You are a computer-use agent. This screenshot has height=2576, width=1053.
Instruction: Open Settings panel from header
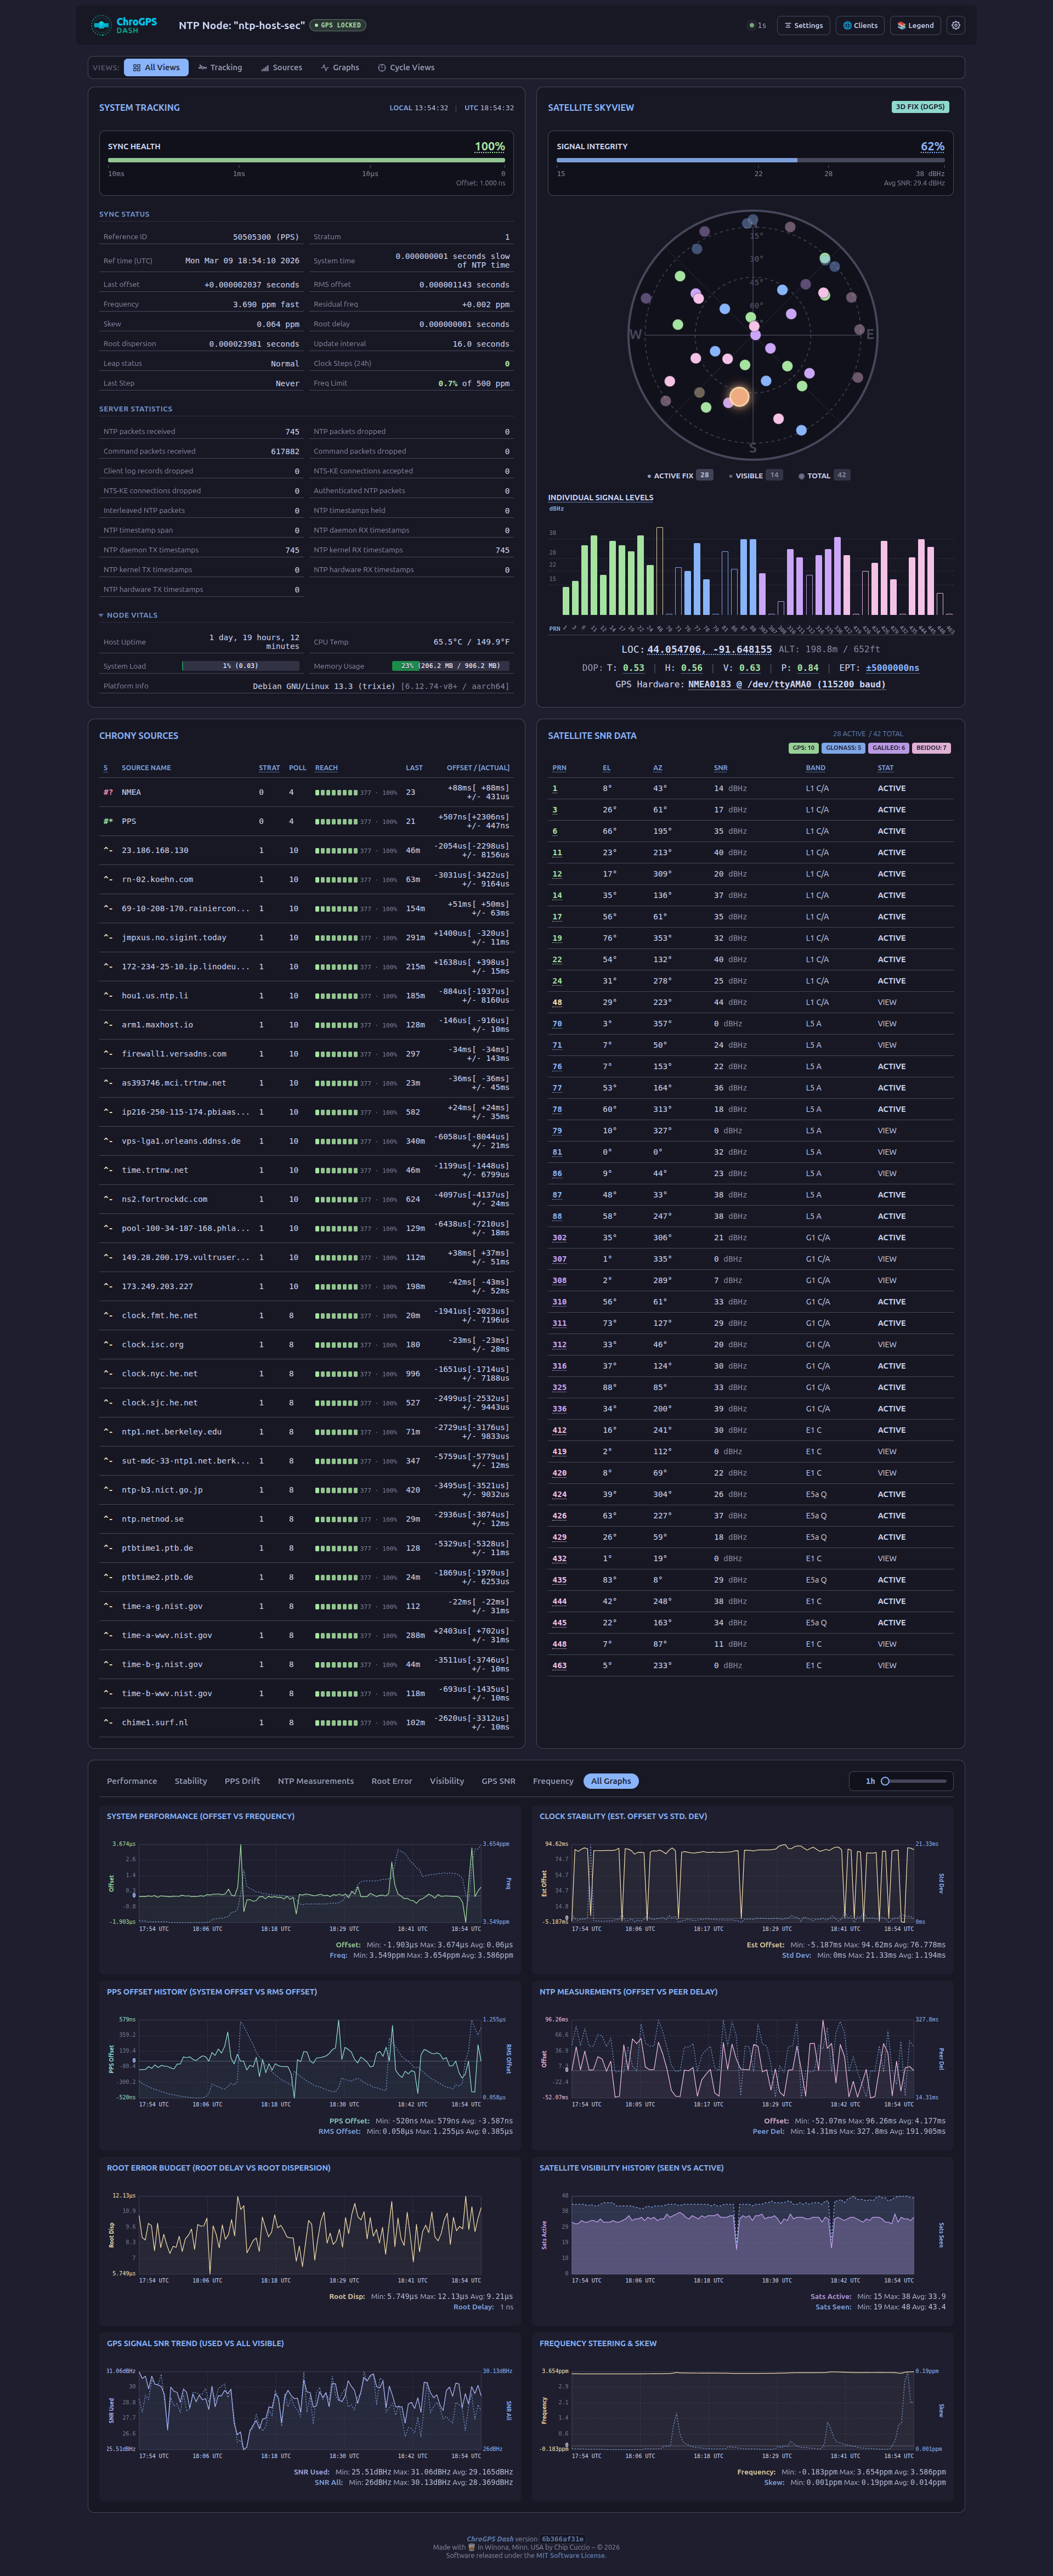pos(803,25)
